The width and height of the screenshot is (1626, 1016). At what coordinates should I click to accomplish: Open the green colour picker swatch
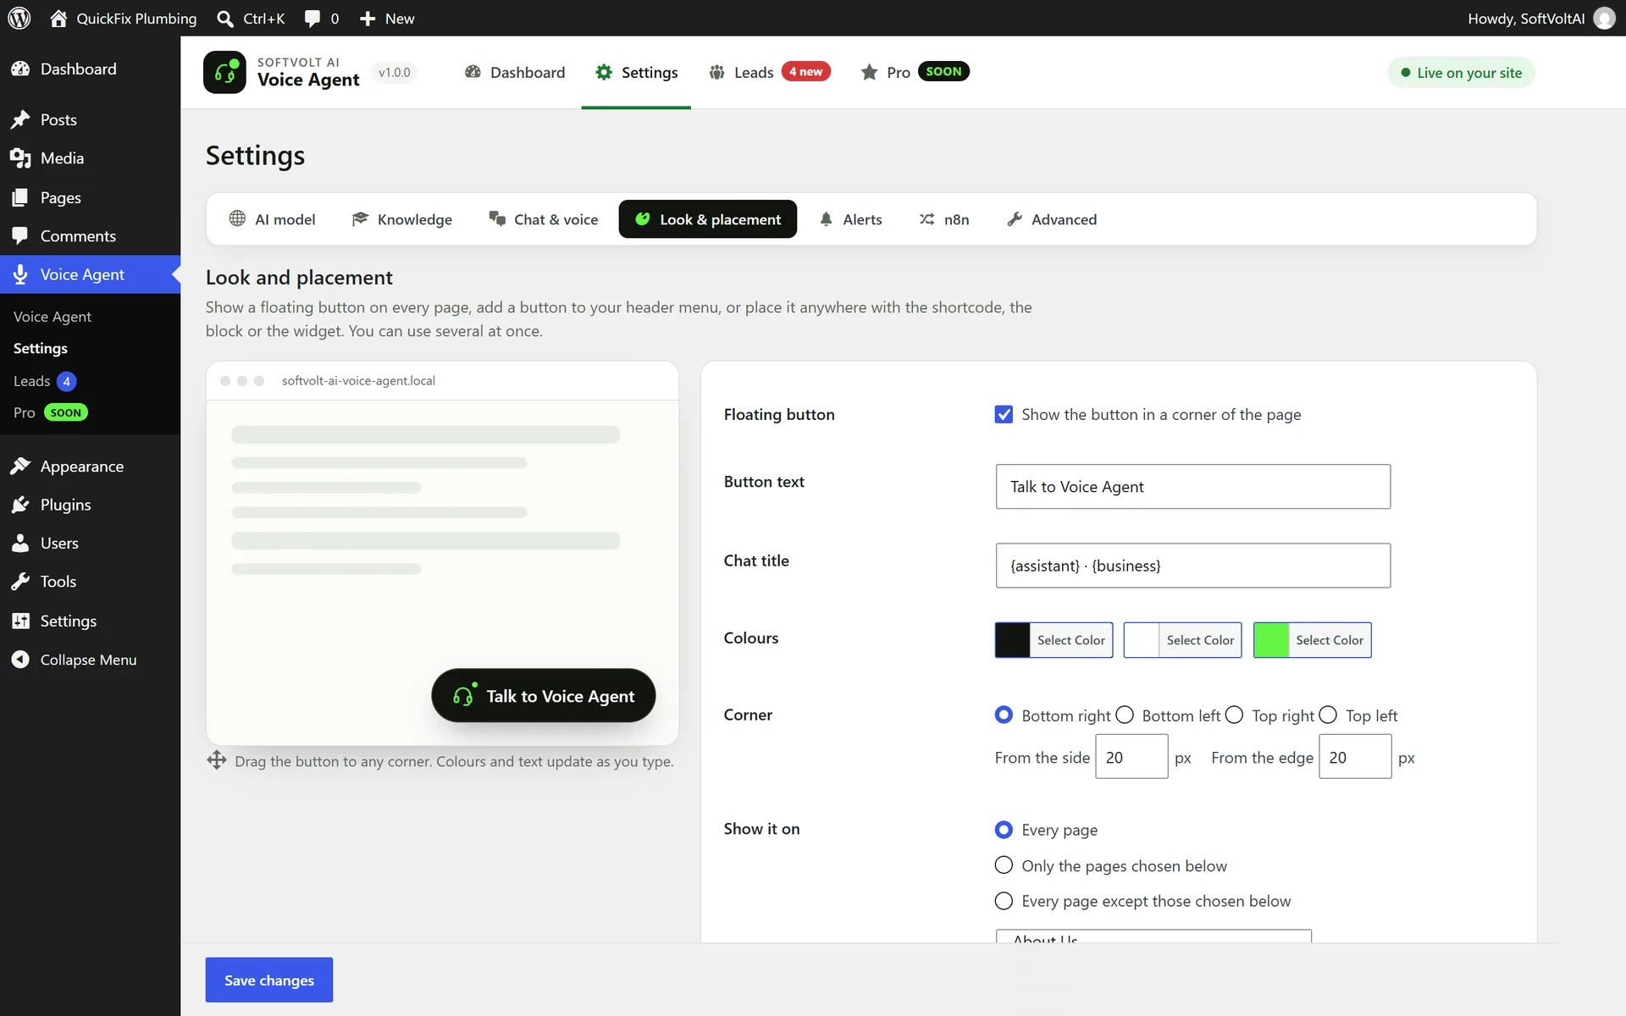[1271, 640]
